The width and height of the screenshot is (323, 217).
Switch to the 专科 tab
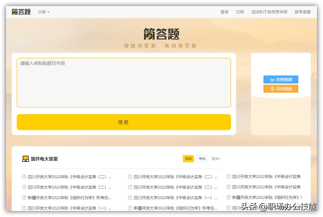pos(202,159)
